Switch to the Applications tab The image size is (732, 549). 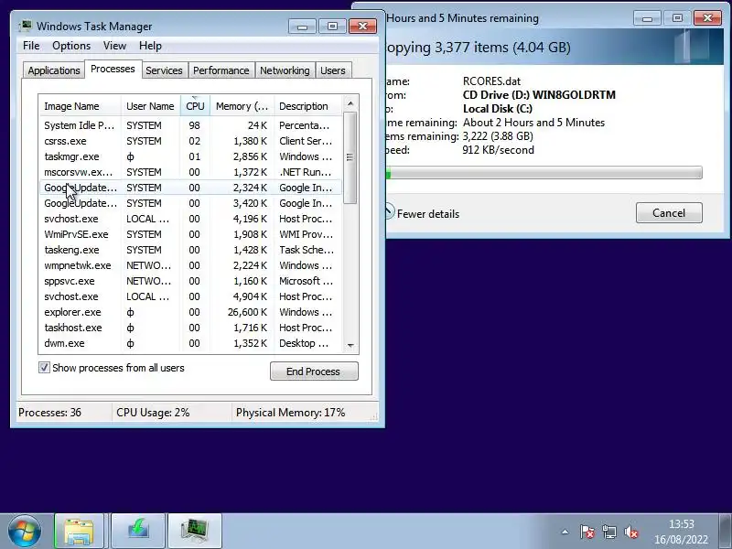point(54,70)
